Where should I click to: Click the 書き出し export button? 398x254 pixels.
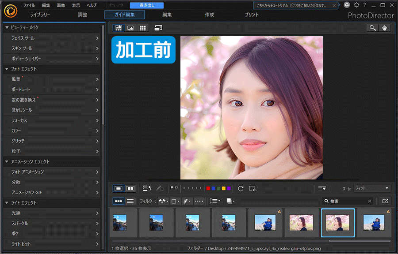coord(148,5)
